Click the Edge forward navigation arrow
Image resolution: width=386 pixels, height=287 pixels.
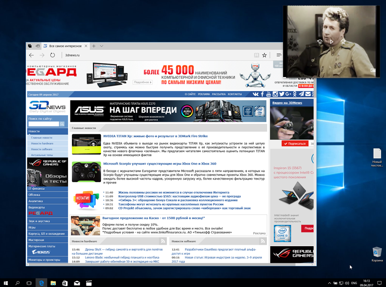coord(42,55)
